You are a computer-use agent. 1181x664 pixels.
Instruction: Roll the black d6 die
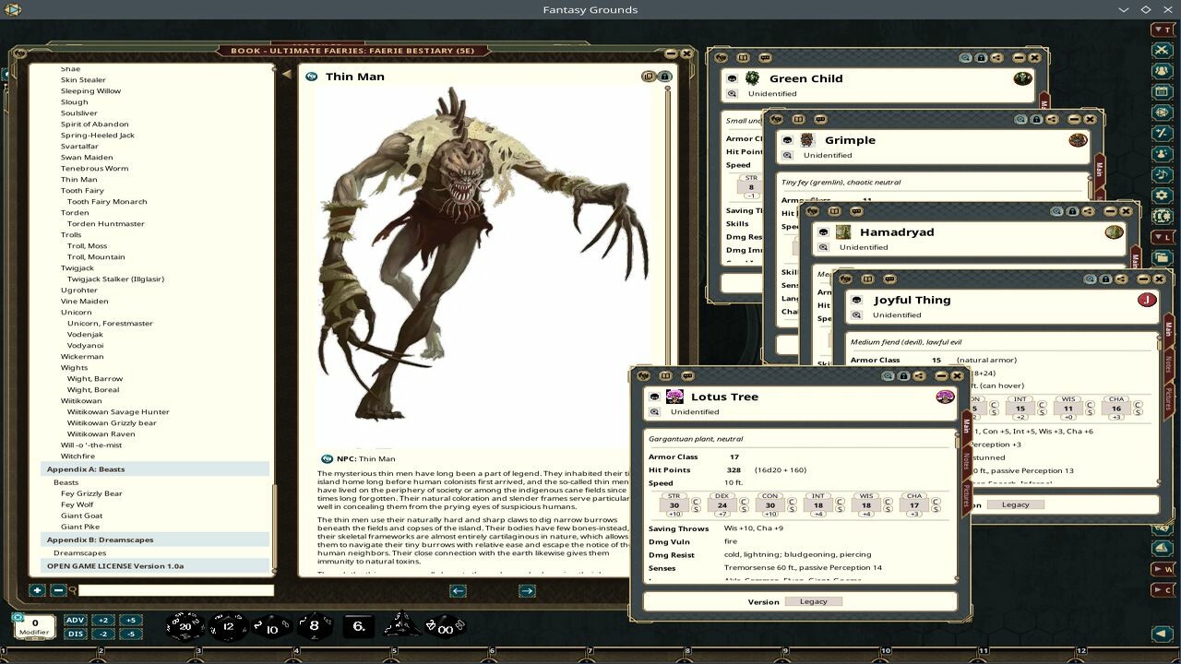(359, 625)
